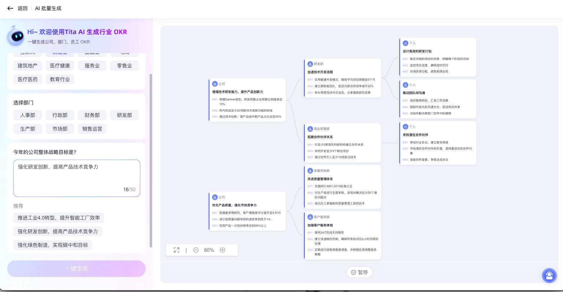Select the 研发部 department option
563x292 pixels.
125,115
